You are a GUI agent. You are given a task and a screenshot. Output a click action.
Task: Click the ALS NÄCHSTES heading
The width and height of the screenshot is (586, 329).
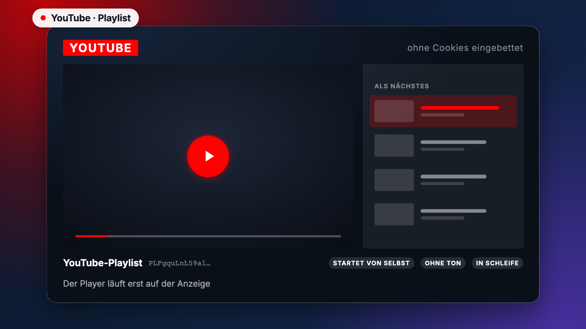[402, 86]
